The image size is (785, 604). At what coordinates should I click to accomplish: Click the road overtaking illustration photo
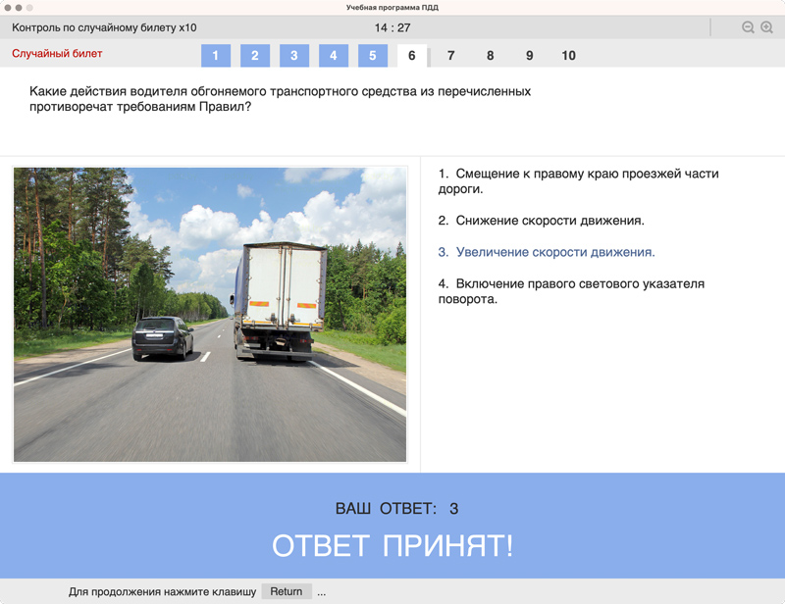(210, 315)
